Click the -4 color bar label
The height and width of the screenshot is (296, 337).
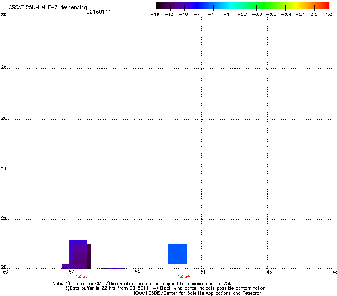pos(211,15)
